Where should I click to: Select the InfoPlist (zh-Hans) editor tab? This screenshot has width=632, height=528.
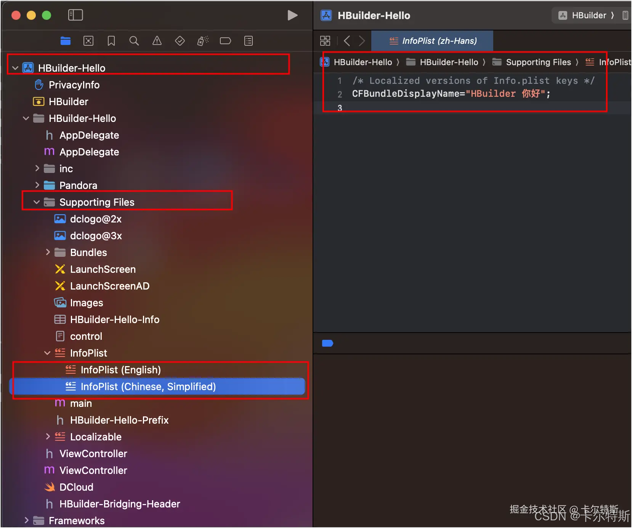coord(432,41)
